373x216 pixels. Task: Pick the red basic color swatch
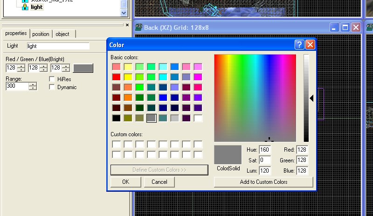[x=116, y=77]
